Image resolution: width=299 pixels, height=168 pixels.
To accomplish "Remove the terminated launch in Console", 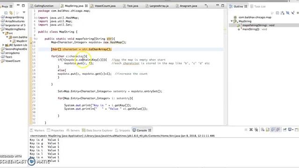I will (x=251, y=130).
